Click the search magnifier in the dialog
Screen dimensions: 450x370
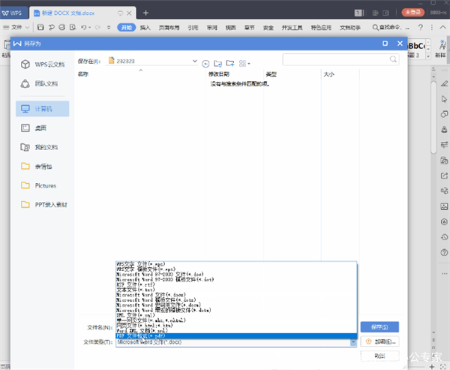[x=393, y=59]
